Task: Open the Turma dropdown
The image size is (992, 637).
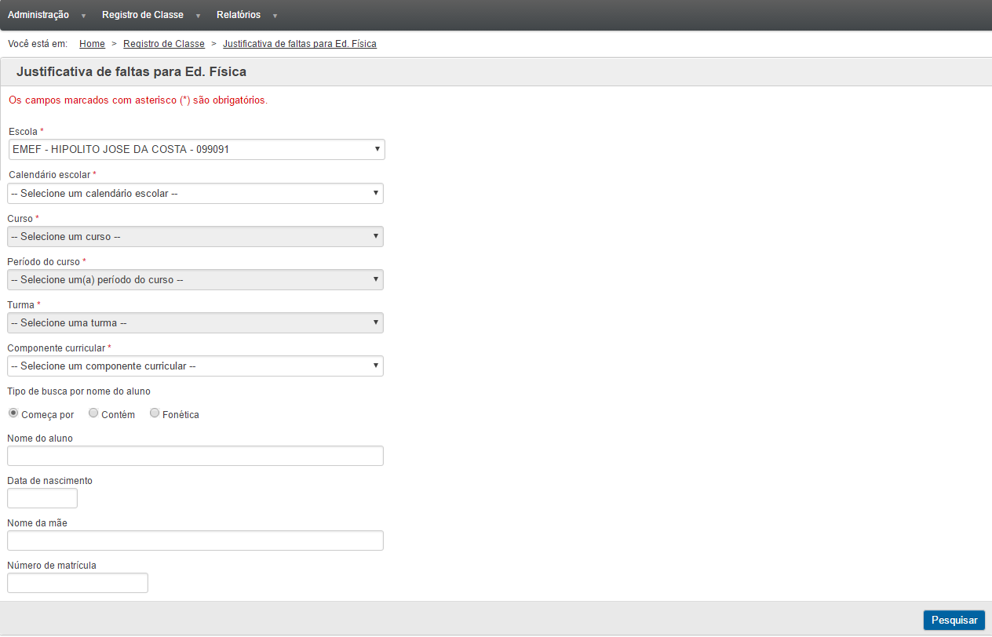Action: [x=195, y=322]
